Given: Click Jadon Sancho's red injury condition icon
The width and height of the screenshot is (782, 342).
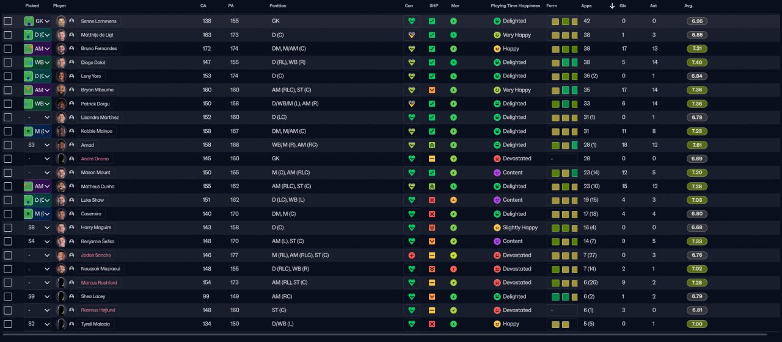Looking at the screenshot, I should point(411,255).
